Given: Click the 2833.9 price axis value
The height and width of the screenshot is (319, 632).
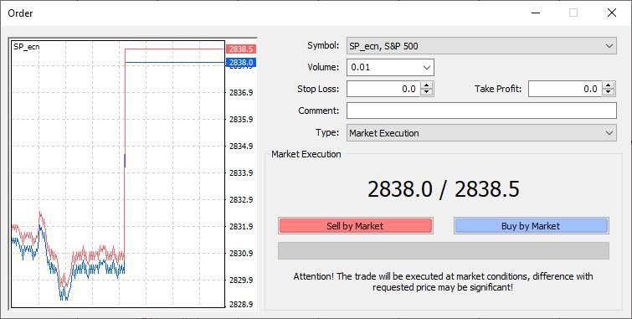Looking at the screenshot, I should tap(241, 173).
